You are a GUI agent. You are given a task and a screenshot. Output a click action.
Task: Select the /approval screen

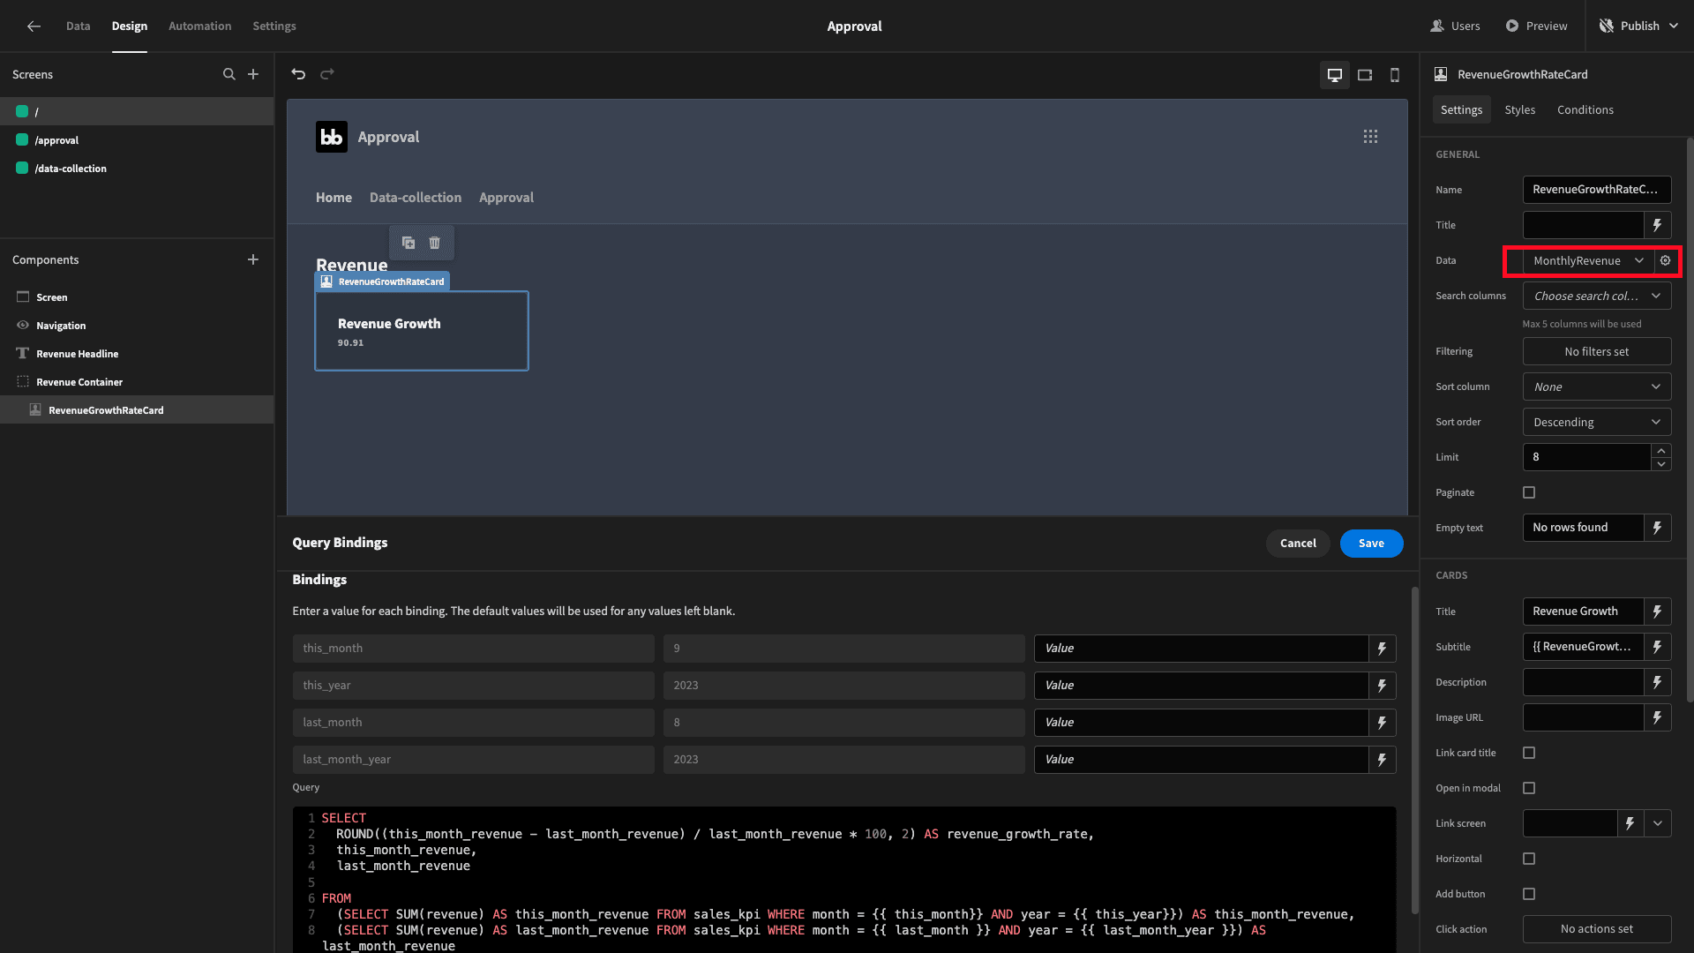pos(137,140)
